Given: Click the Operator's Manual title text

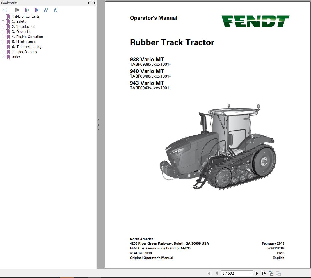Looking at the screenshot, I should (x=154, y=18).
